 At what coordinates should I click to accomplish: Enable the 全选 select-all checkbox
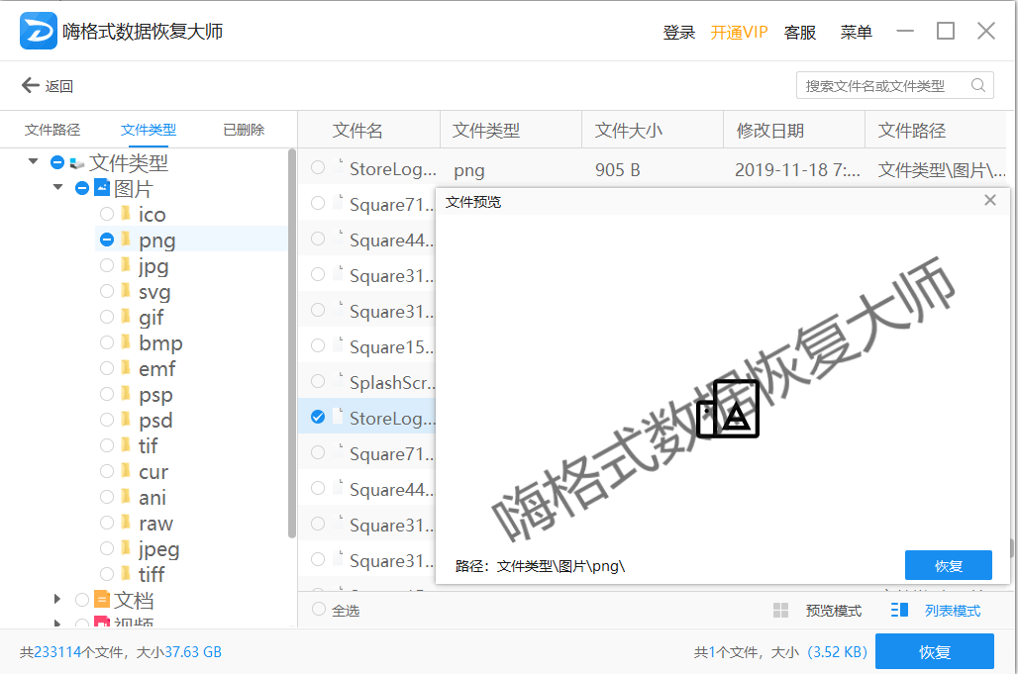[318, 610]
